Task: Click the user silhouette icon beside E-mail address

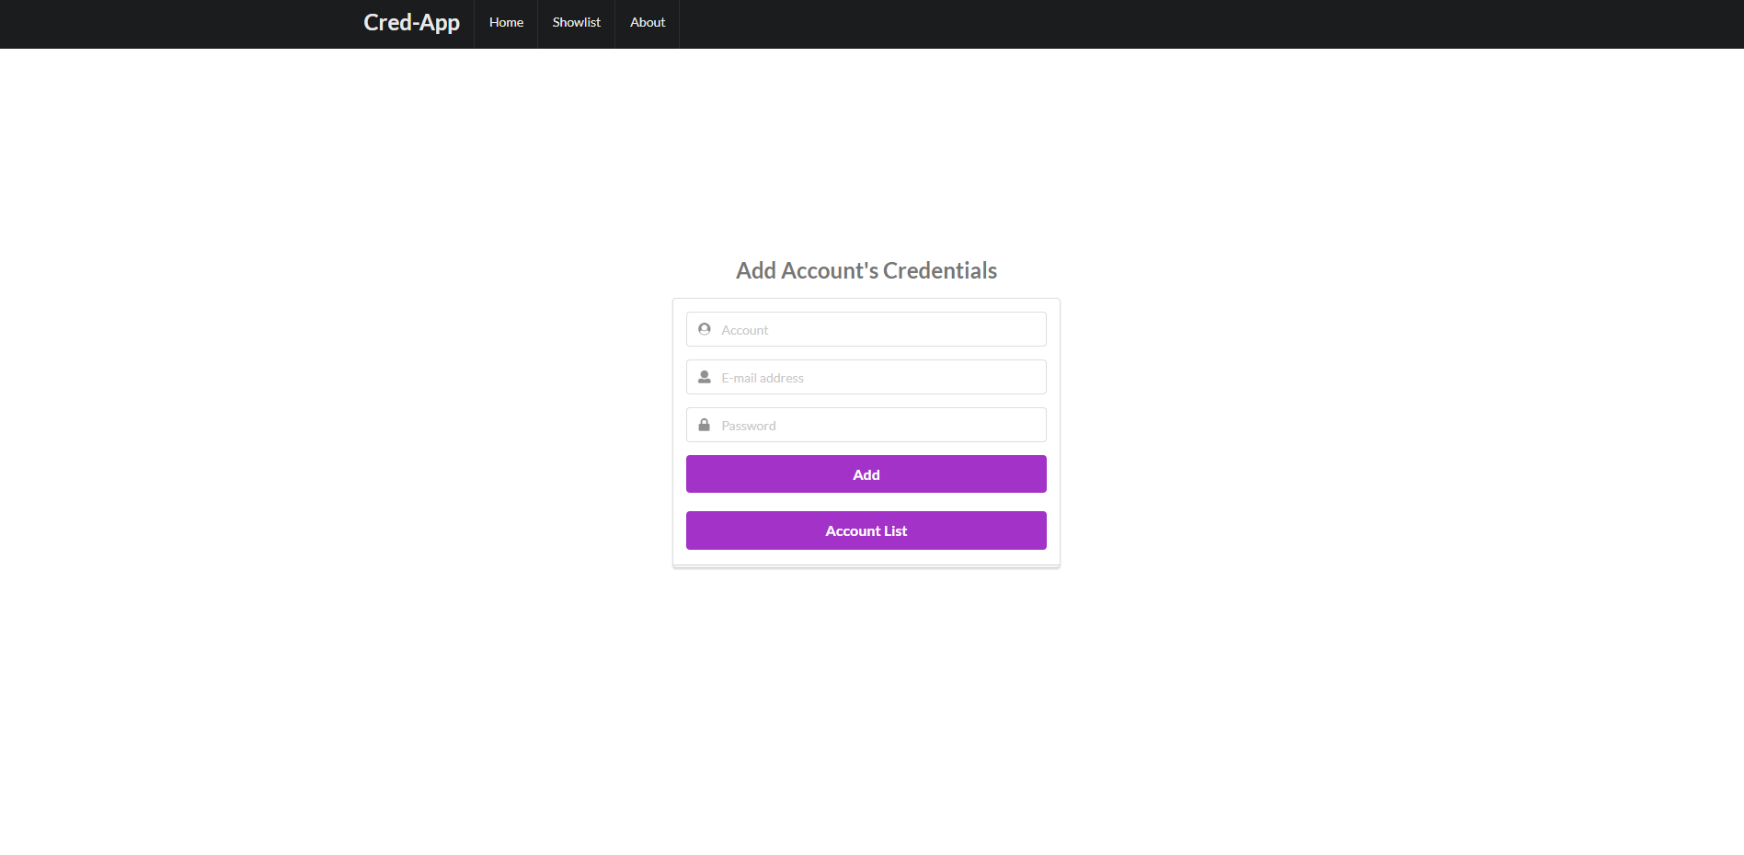Action: coord(704,376)
